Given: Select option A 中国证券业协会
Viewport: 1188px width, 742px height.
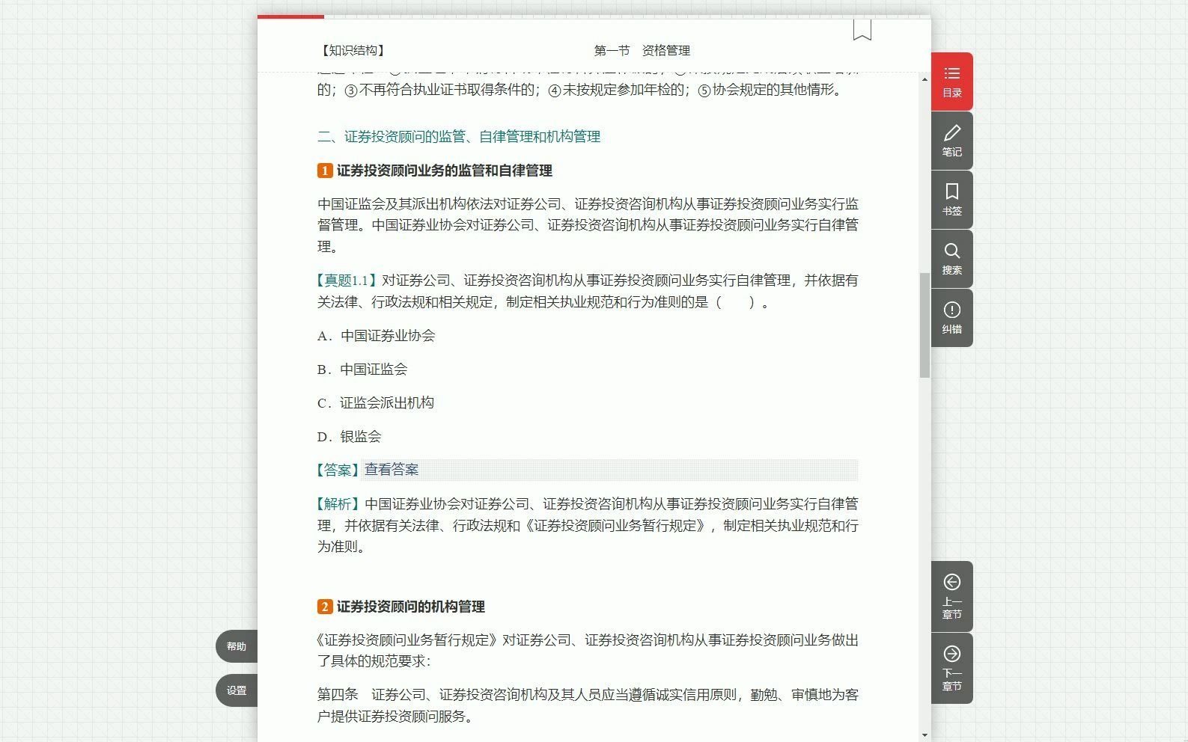Looking at the screenshot, I should pyautogui.click(x=376, y=336).
